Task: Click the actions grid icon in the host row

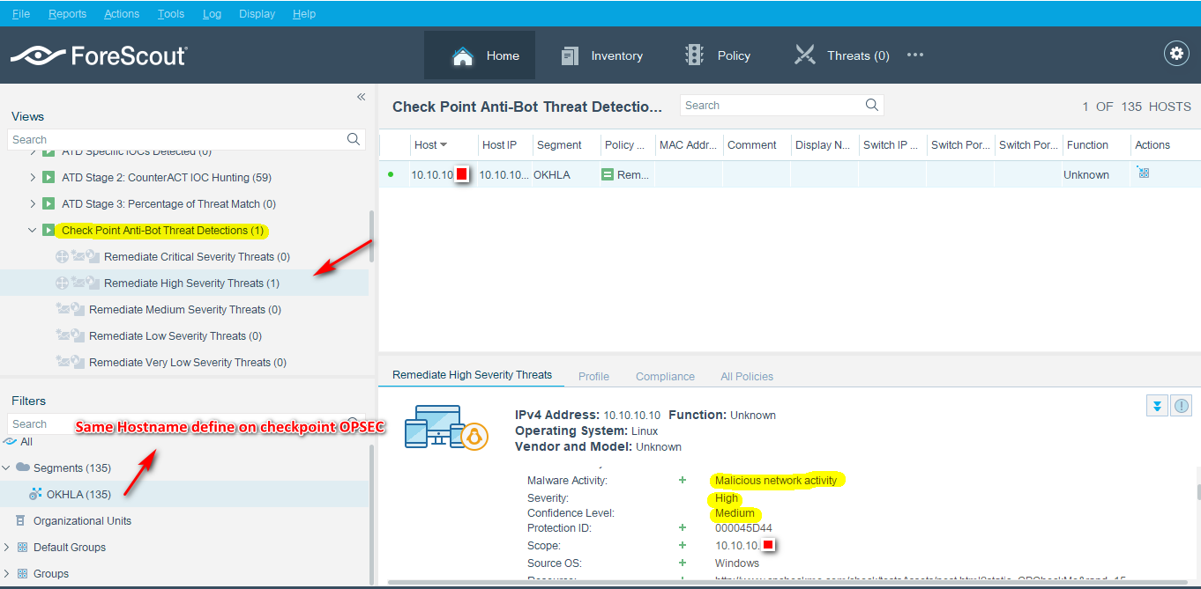Action: coord(1143,173)
